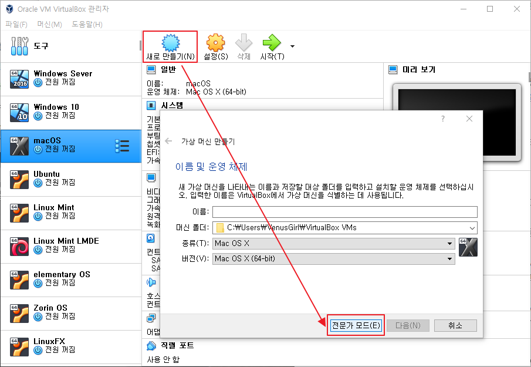Click the 이름 text input field
This screenshot has height=367, width=531.
tap(345, 212)
